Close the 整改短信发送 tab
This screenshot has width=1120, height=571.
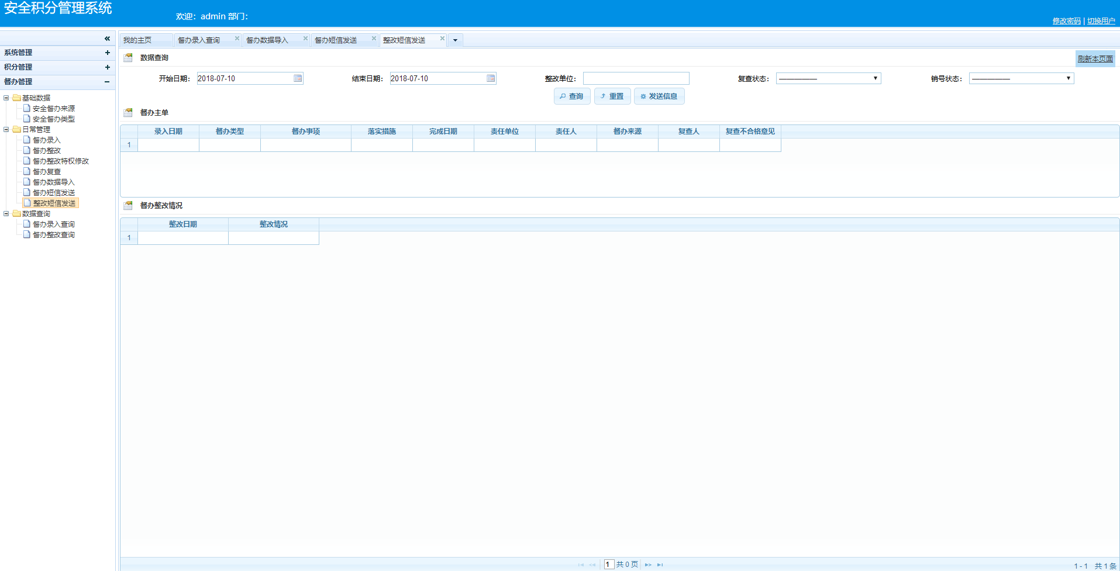442,39
